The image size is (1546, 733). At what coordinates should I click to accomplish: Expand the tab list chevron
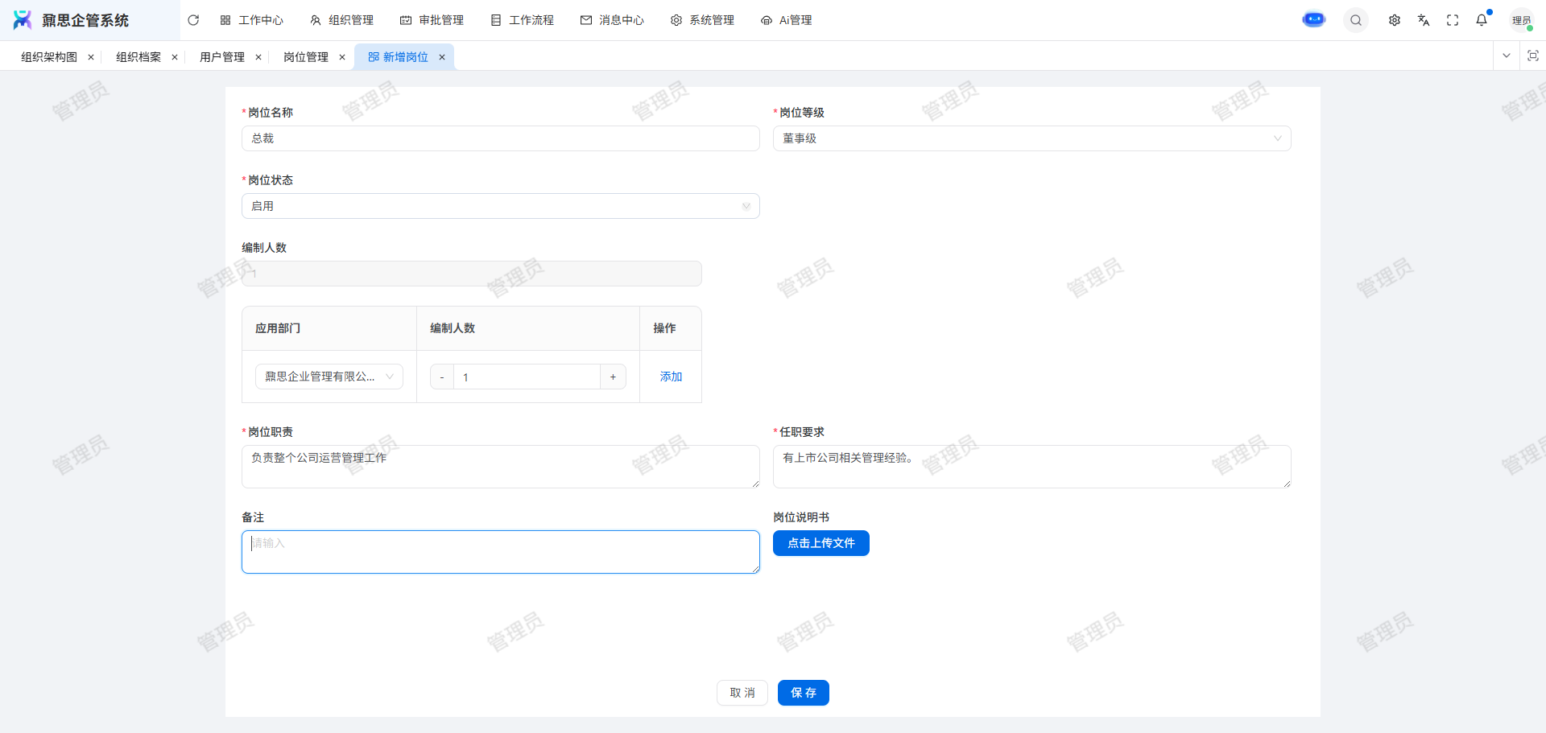coord(1507,56)
